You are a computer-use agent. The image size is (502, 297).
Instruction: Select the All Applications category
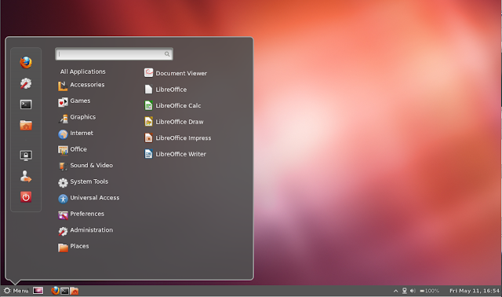click(83, 71)
